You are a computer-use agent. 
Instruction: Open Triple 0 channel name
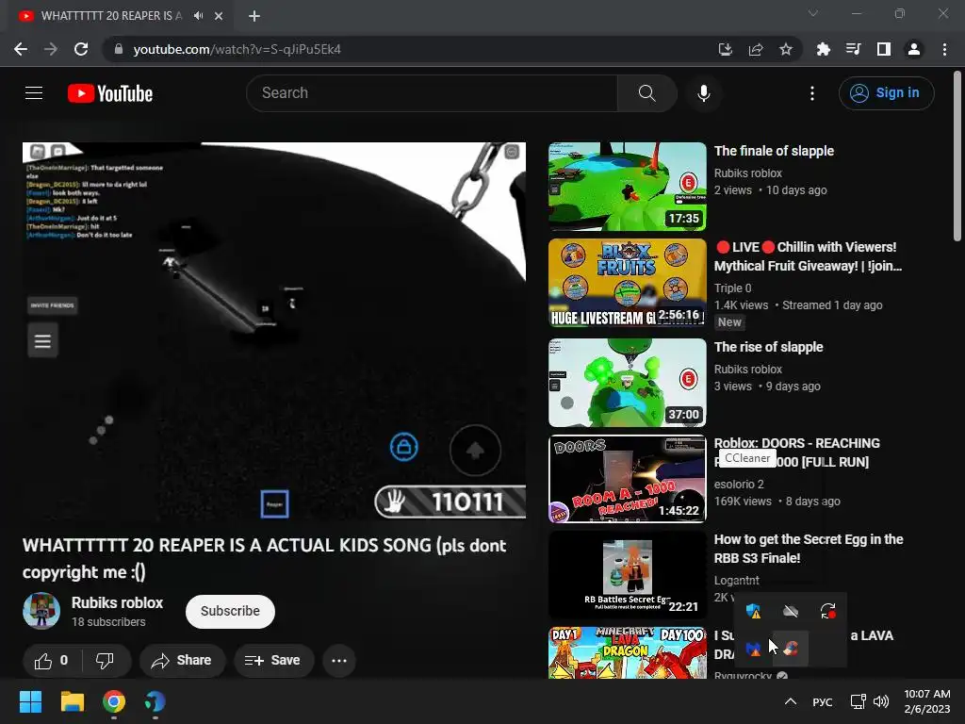(x=732, y=288)
